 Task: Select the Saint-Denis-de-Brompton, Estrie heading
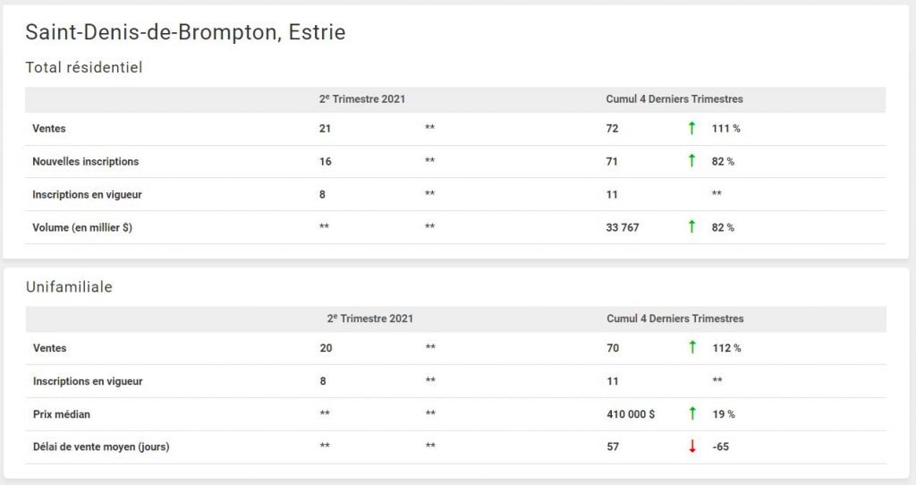pos(185,32)
